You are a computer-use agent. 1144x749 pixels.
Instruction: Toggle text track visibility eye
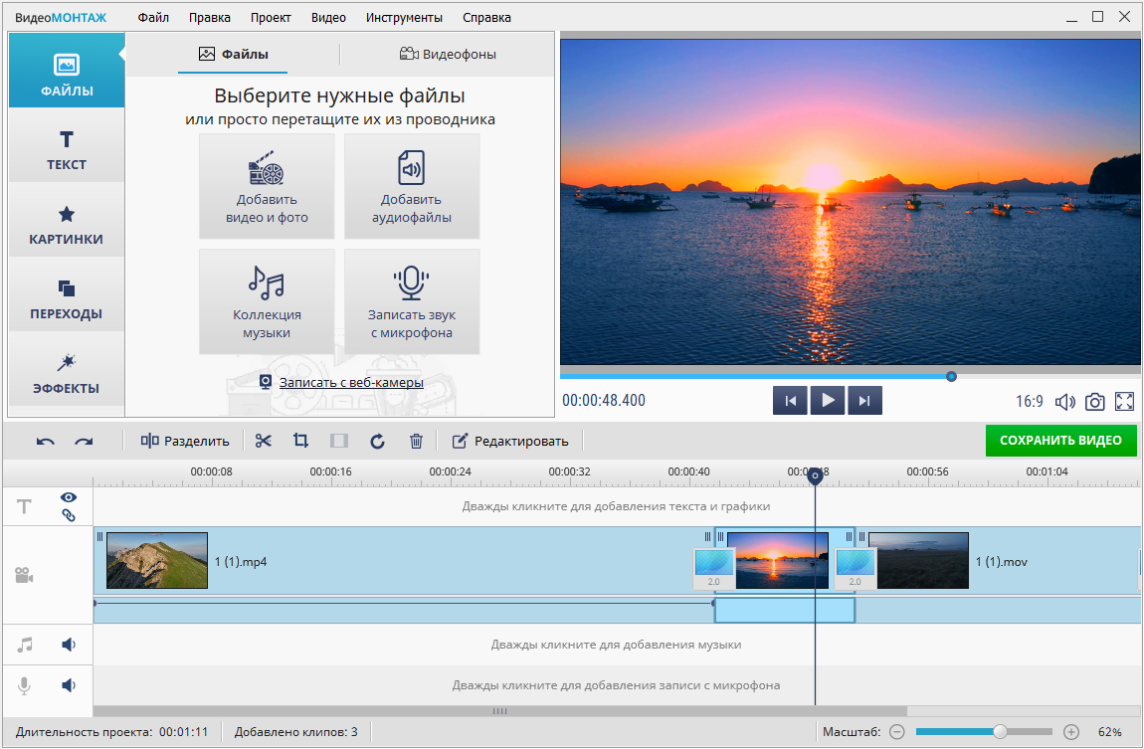point(69,497)
